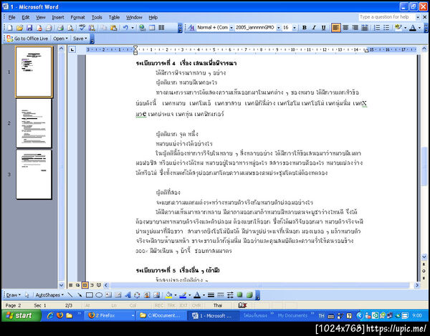Viewport: 430px width, 336px height.
Task: Open the Edit menu
Action: (x=26, y=17)
